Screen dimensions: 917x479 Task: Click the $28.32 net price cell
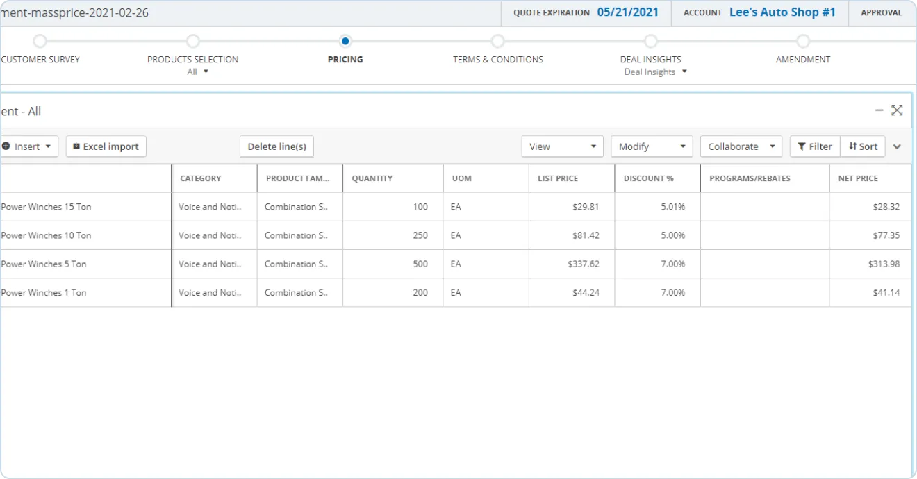point(870,207)
